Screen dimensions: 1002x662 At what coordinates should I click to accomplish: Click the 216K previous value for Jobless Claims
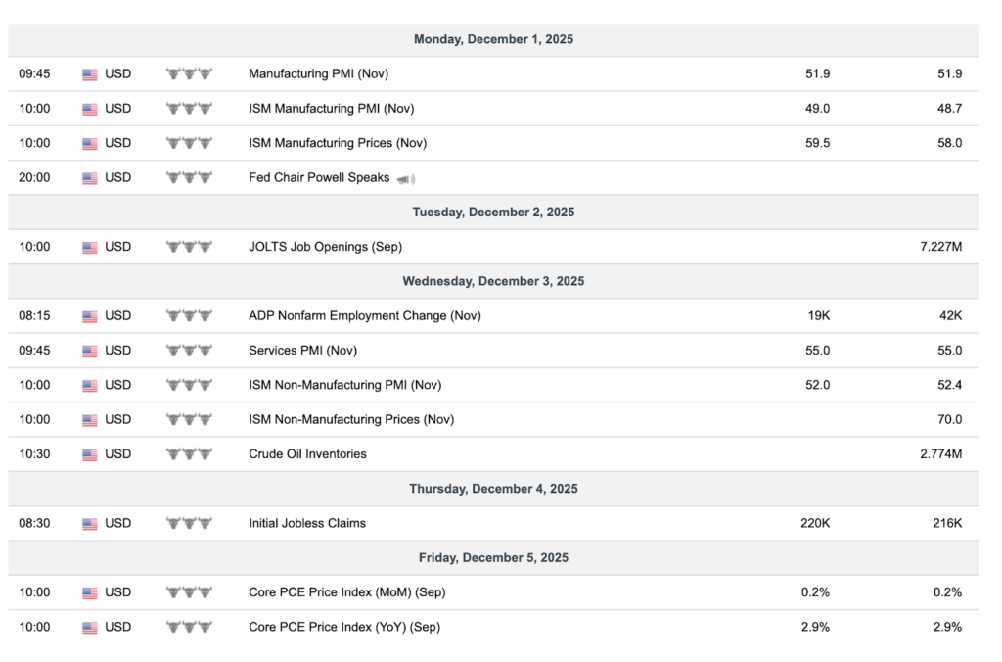pyautogui.click(x=947, y=523)
